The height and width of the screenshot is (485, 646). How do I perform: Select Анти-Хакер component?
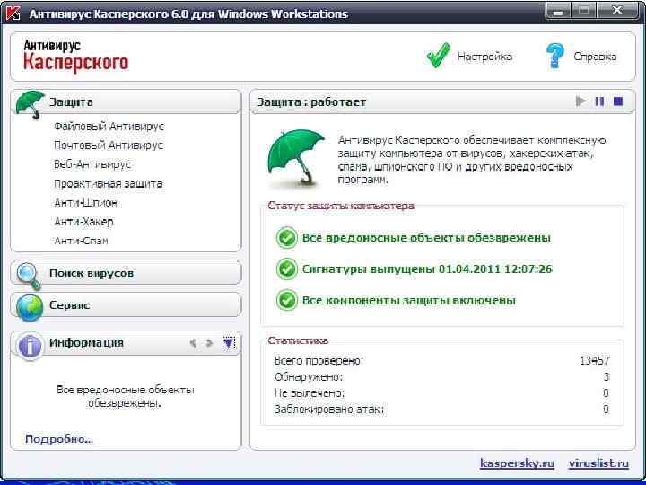pyautogui.click(x=83, y=222)
